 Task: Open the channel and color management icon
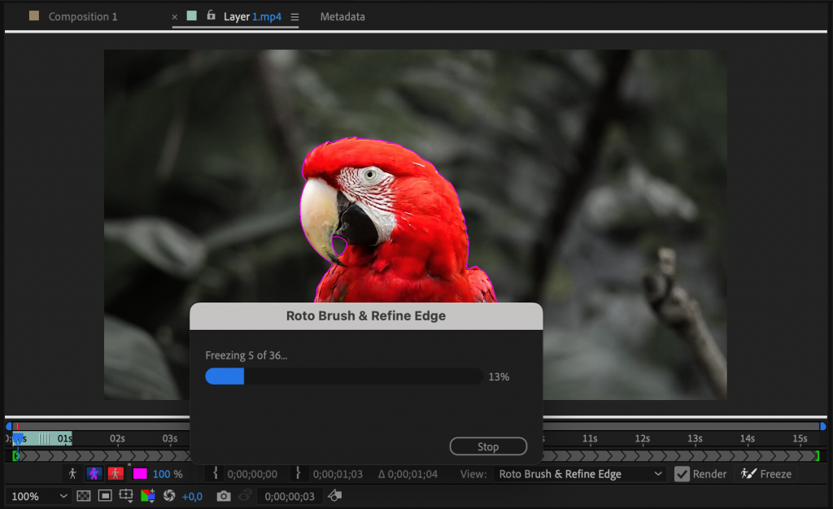[x=148, y=496]
